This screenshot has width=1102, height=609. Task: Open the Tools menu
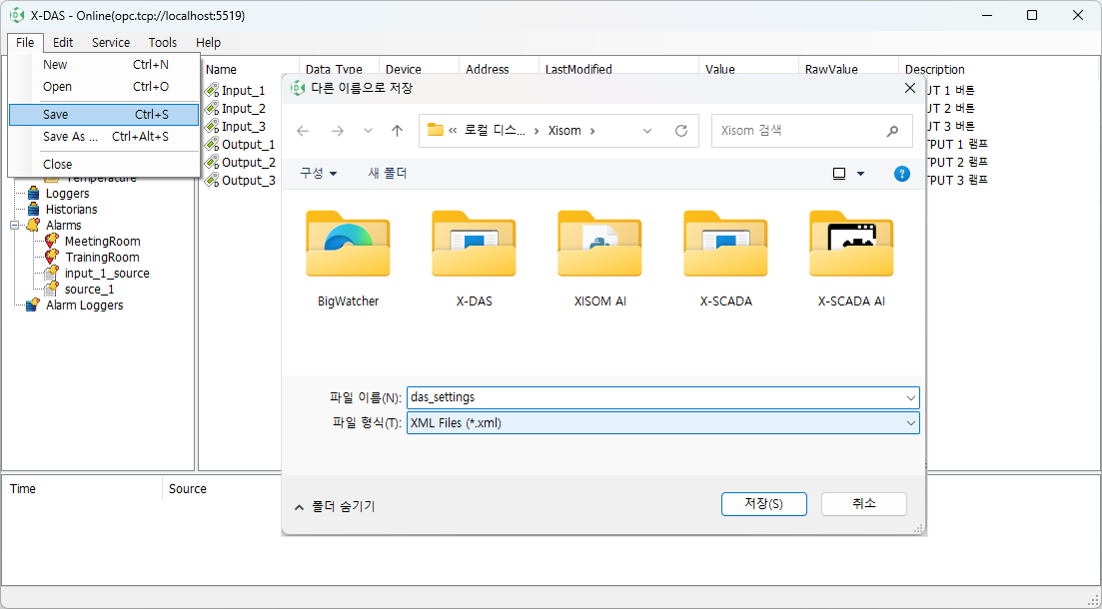pos(163,42)
